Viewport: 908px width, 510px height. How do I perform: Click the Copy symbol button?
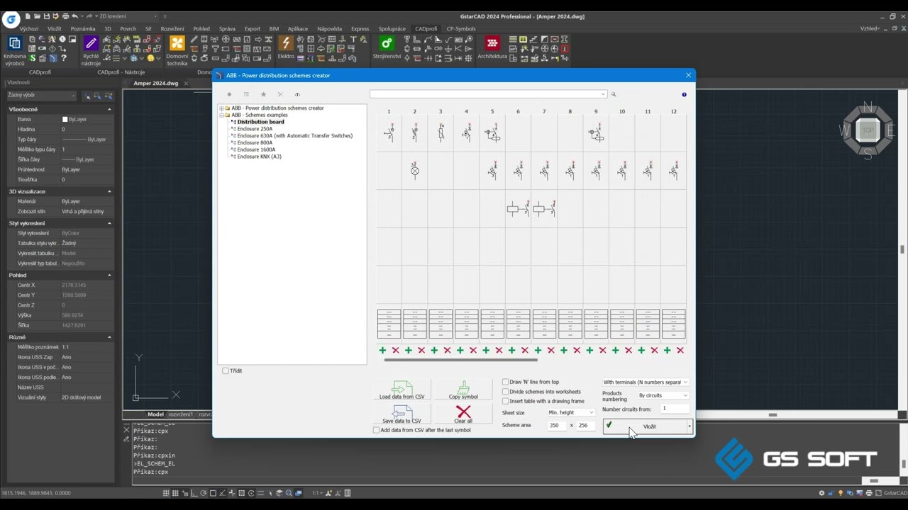[x=463, y=390]
